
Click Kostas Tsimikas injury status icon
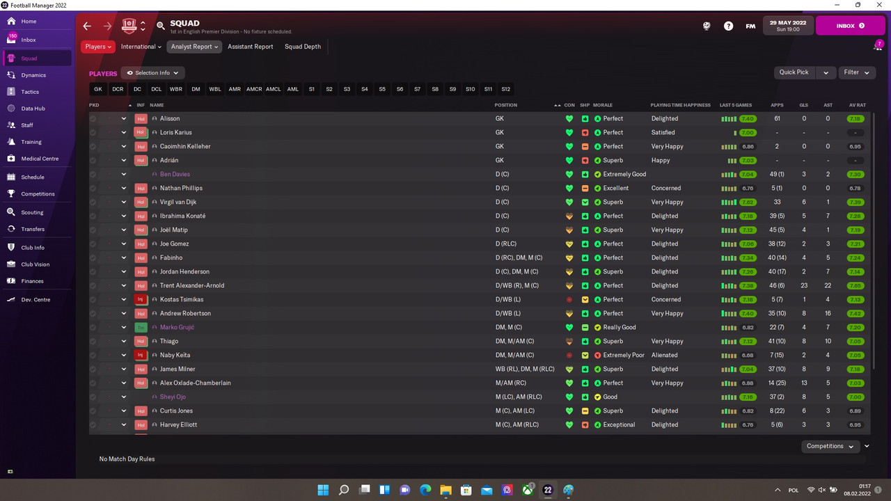[x=141, y=299]
